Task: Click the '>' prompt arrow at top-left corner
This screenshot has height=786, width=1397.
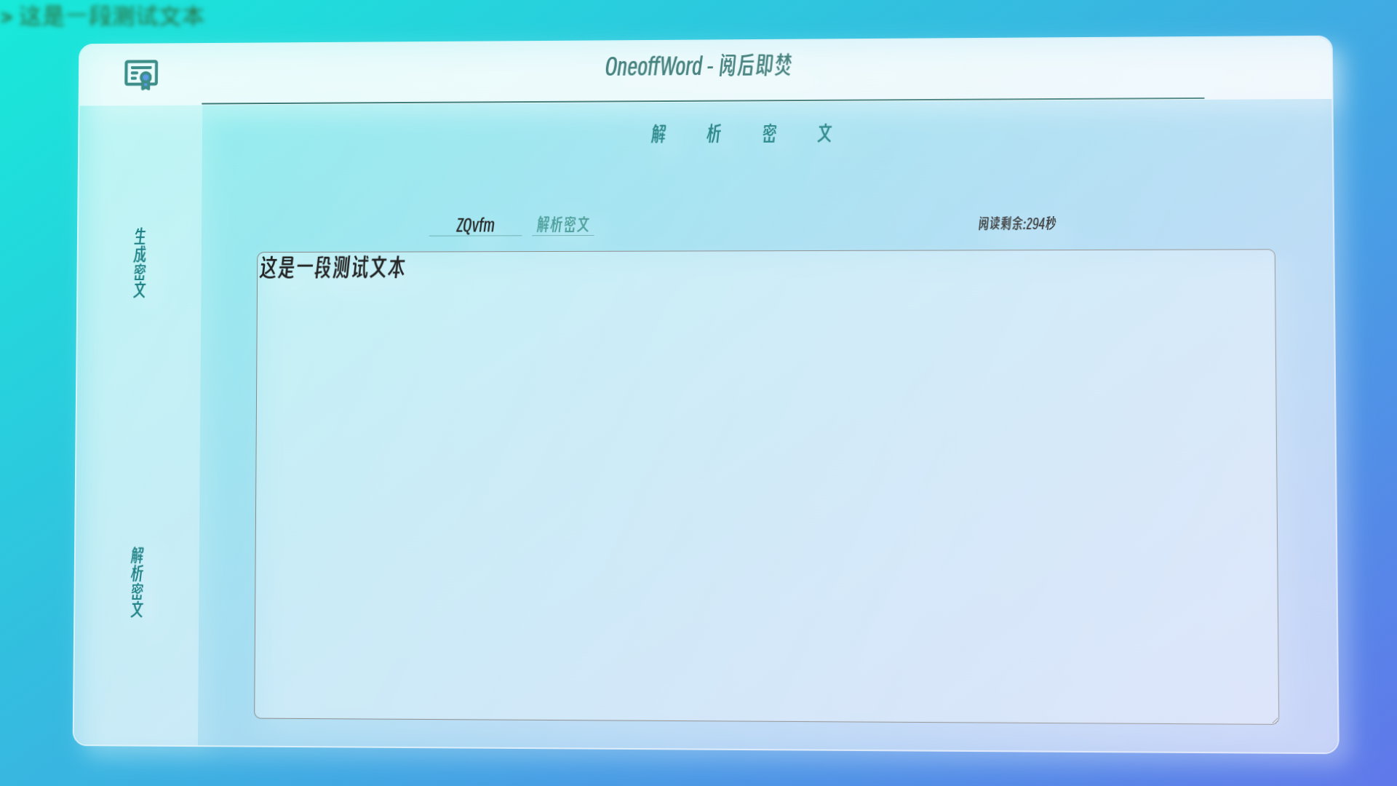Action: pos(7,17)
